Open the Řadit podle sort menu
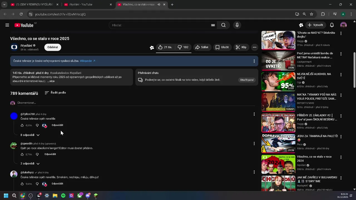This screenshot has width=356, height=200. click(x=55, y=92)
